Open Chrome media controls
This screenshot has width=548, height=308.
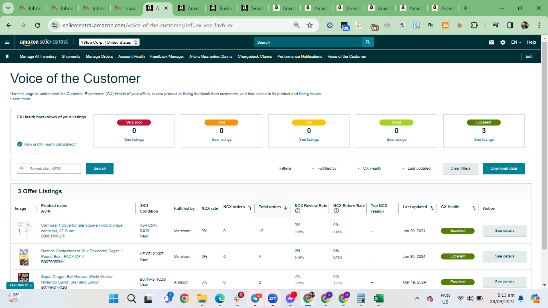tap(496, 25)
